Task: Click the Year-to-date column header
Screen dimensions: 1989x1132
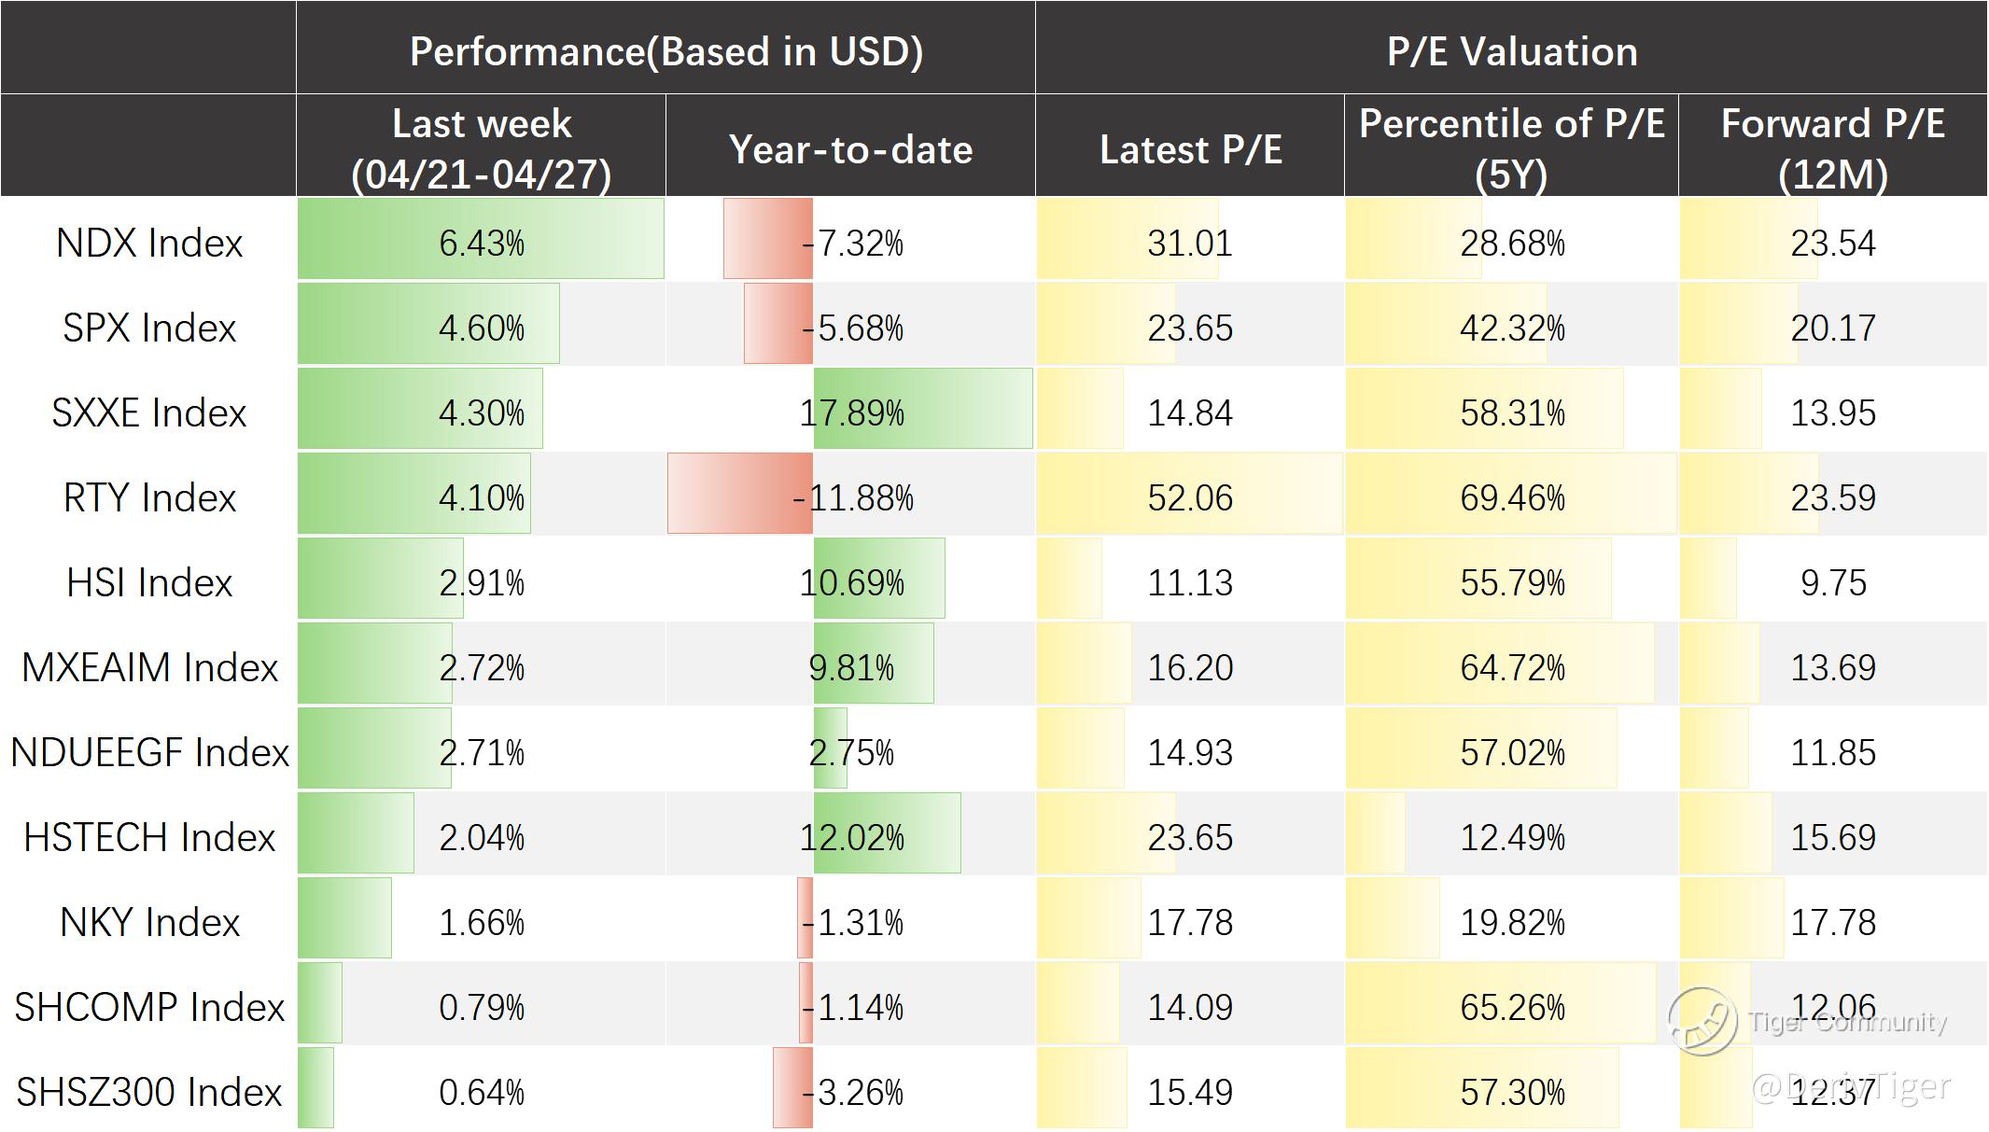Action: tap(850, 149)
